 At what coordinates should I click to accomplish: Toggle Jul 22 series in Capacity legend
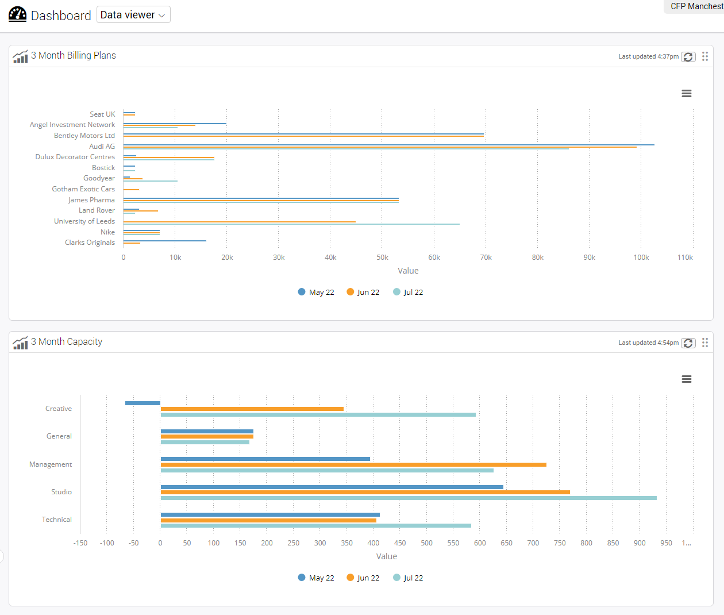click(x=408, y=578)
